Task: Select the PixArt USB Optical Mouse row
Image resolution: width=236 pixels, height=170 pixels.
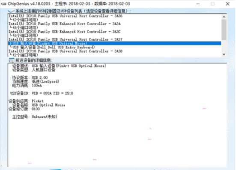Action: pyautogui.click(x=114, y=43)
